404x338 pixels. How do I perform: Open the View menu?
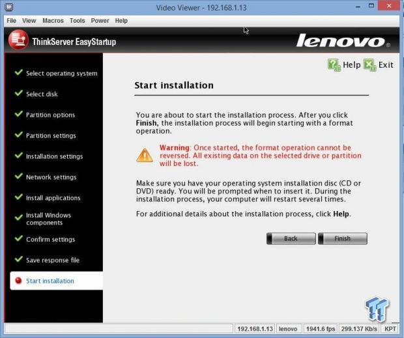[29, 21]
